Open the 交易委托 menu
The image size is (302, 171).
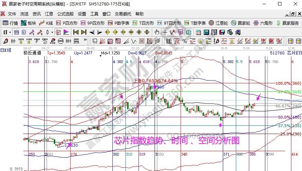123,14
